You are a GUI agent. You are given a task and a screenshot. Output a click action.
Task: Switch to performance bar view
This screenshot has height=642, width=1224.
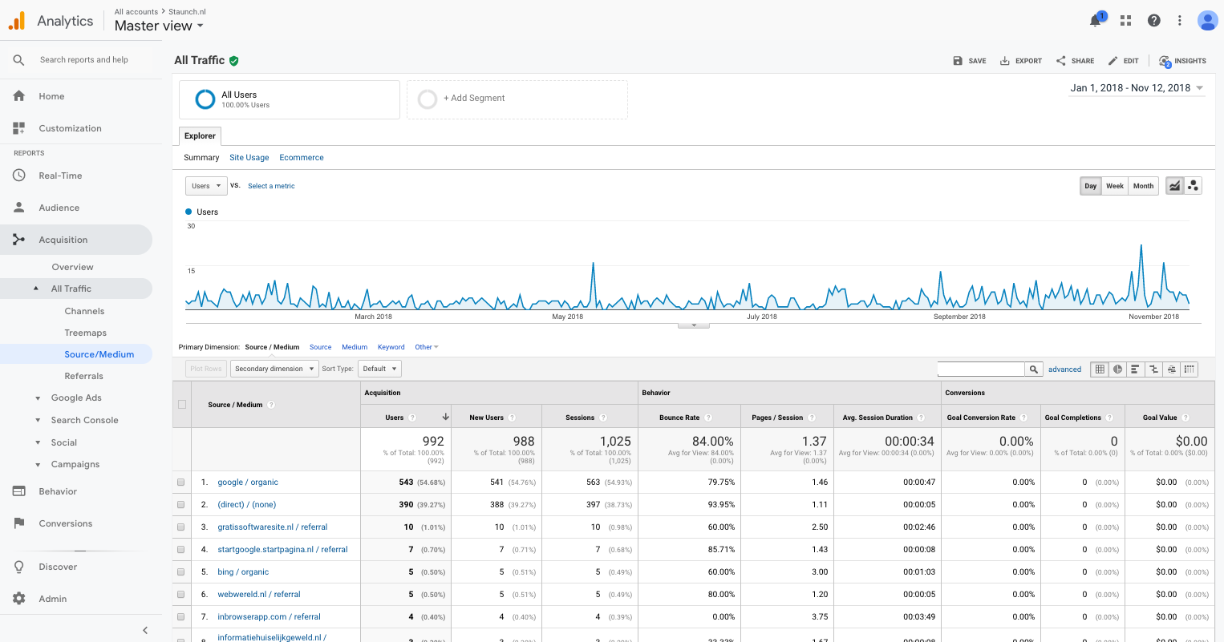1135,369
